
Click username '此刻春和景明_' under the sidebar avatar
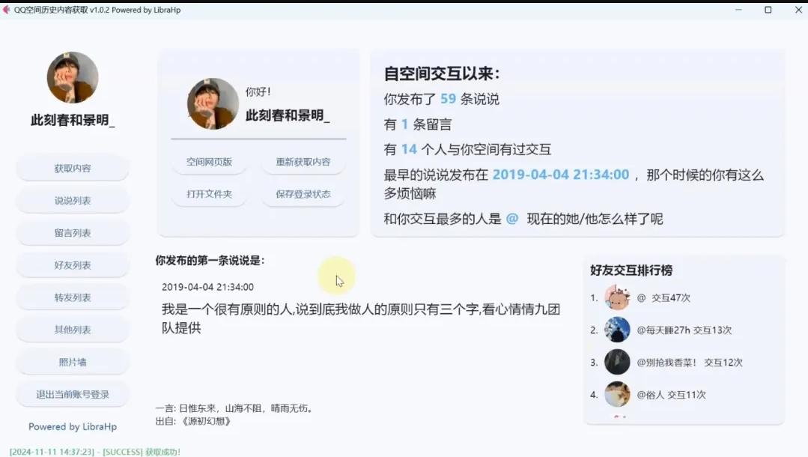tap(73, 120)
